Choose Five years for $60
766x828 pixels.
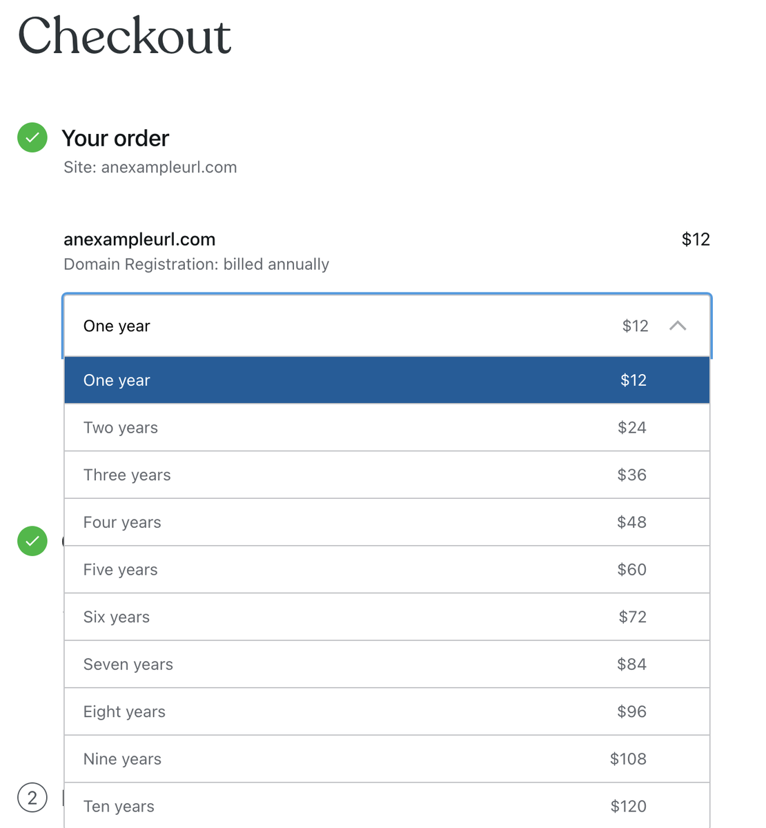coord(386,570)
